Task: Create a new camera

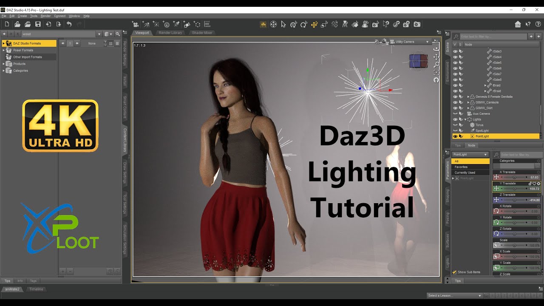Action: coord(135,24)
